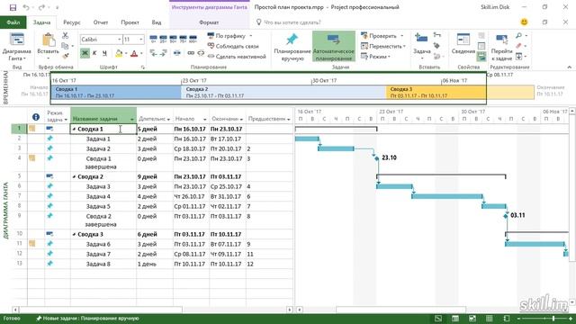Indent the selected task
Image resolution: width=576 pixels, height=324 pixels.
[164, 53]
